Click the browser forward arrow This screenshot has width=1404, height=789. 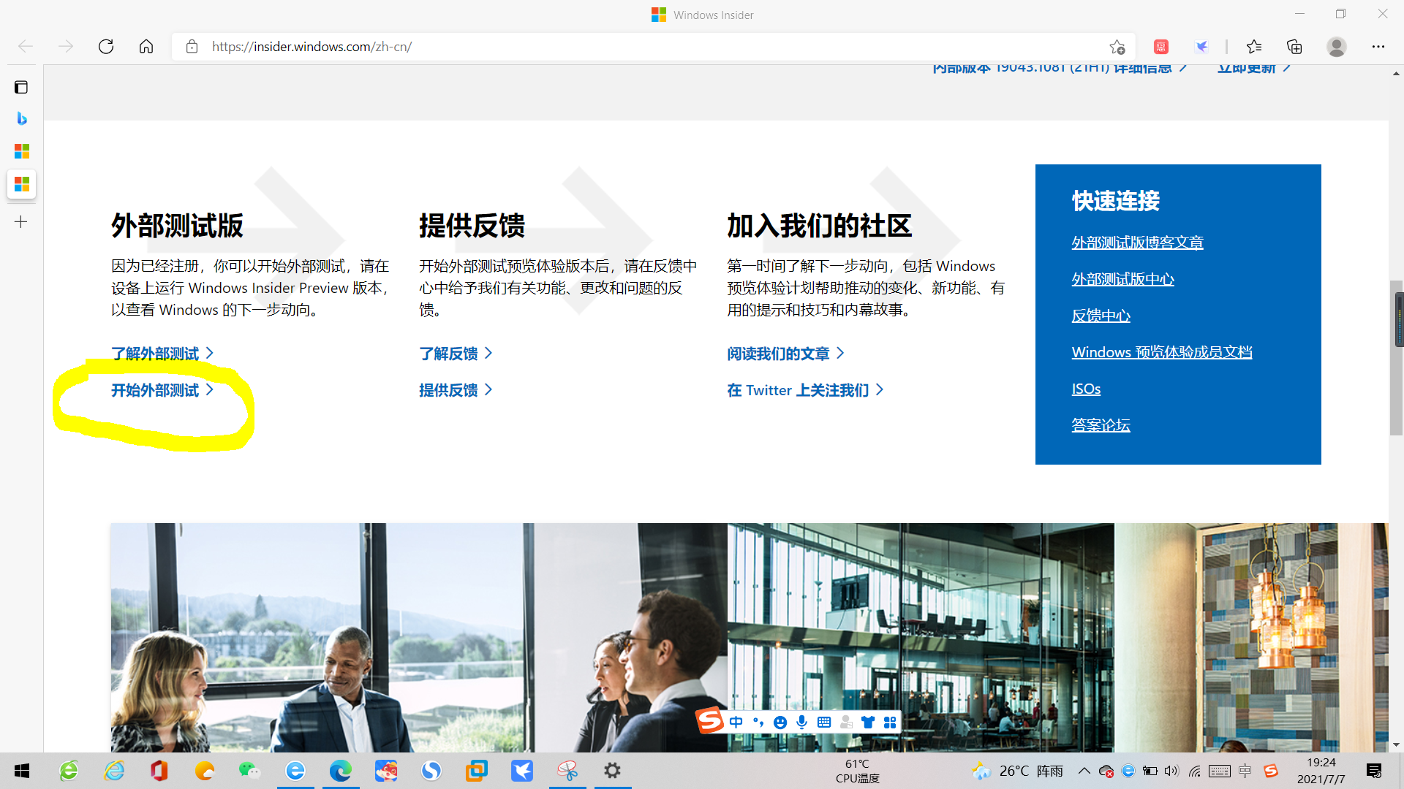coord(66,47)
